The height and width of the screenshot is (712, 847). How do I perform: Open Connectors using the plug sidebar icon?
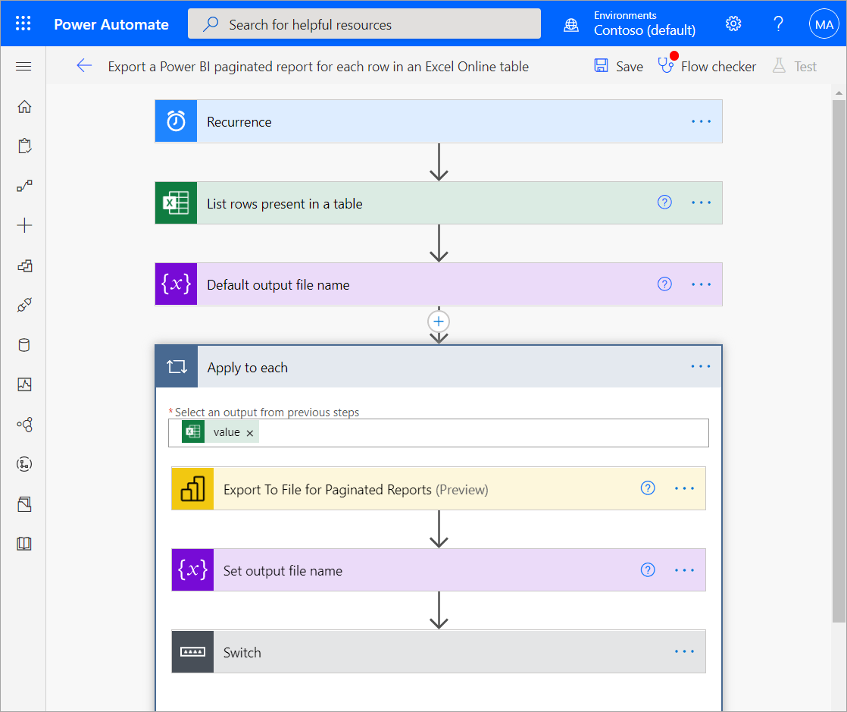(x=23, y=304)
